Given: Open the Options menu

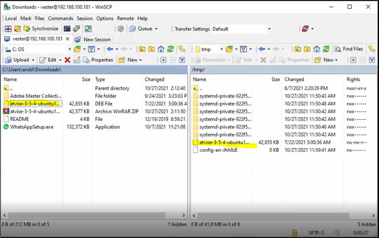Looking at the screenshot, I should [105, 18].
